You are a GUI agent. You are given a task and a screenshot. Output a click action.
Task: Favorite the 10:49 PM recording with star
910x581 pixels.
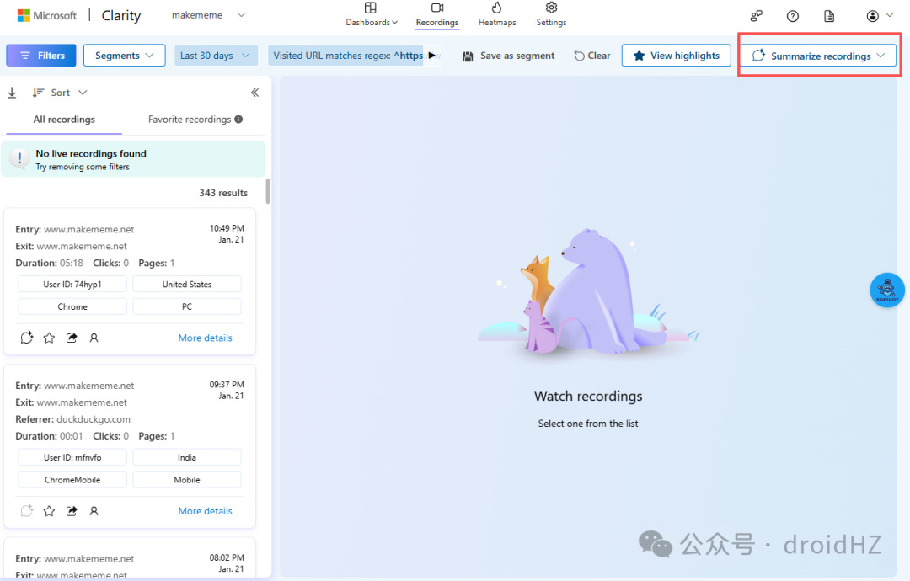[50, 338]
